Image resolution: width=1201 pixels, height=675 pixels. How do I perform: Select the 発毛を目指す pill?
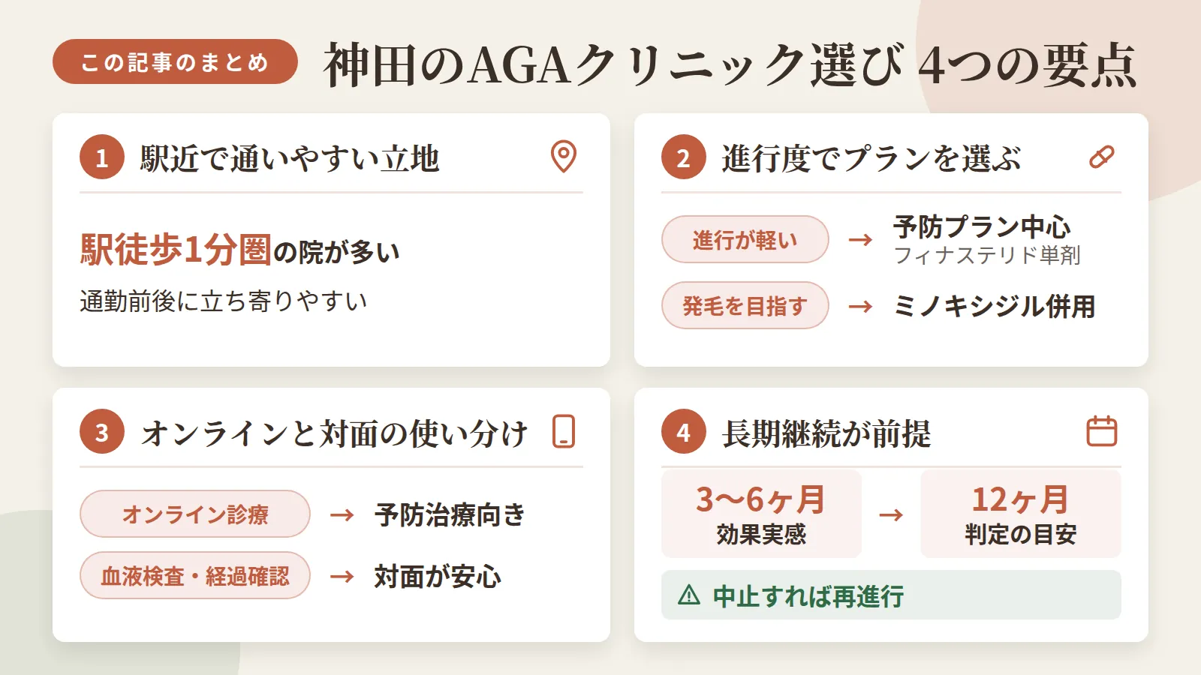pos(745,305)
